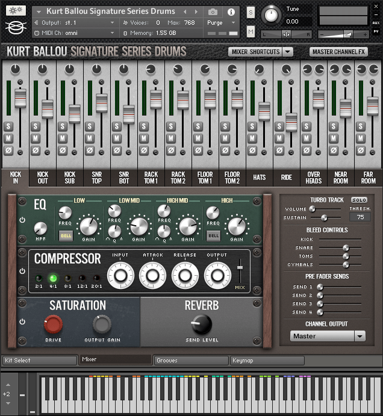This screenshot has height=416, width=383.
Task: Click the drum logo icon in header
Action: point(16,27)
